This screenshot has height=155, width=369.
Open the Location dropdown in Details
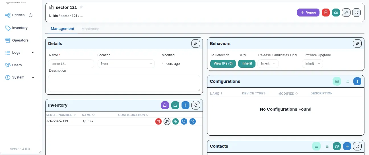(126, 64)
